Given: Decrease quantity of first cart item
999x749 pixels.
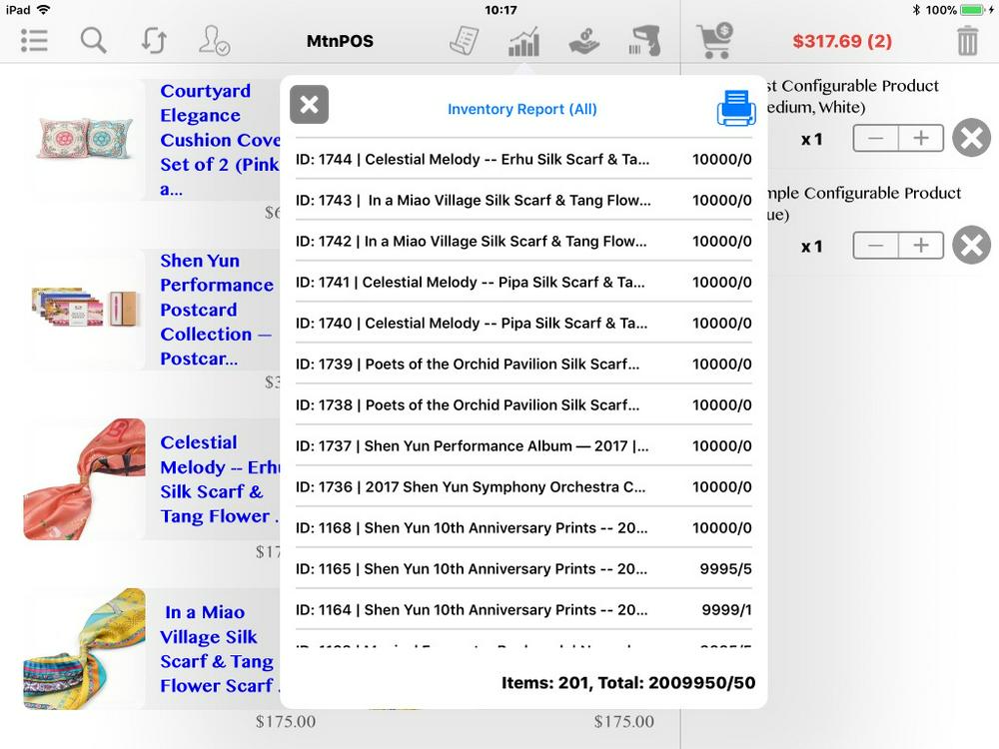Looking at the screenshot, I should click(x=876, y=138).
